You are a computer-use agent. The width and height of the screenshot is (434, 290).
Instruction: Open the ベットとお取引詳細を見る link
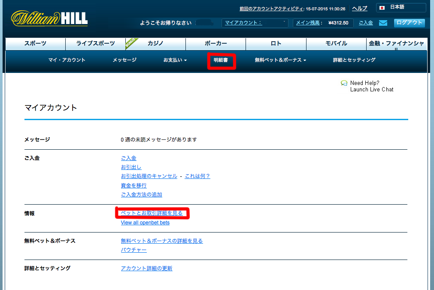pos(152,213)
